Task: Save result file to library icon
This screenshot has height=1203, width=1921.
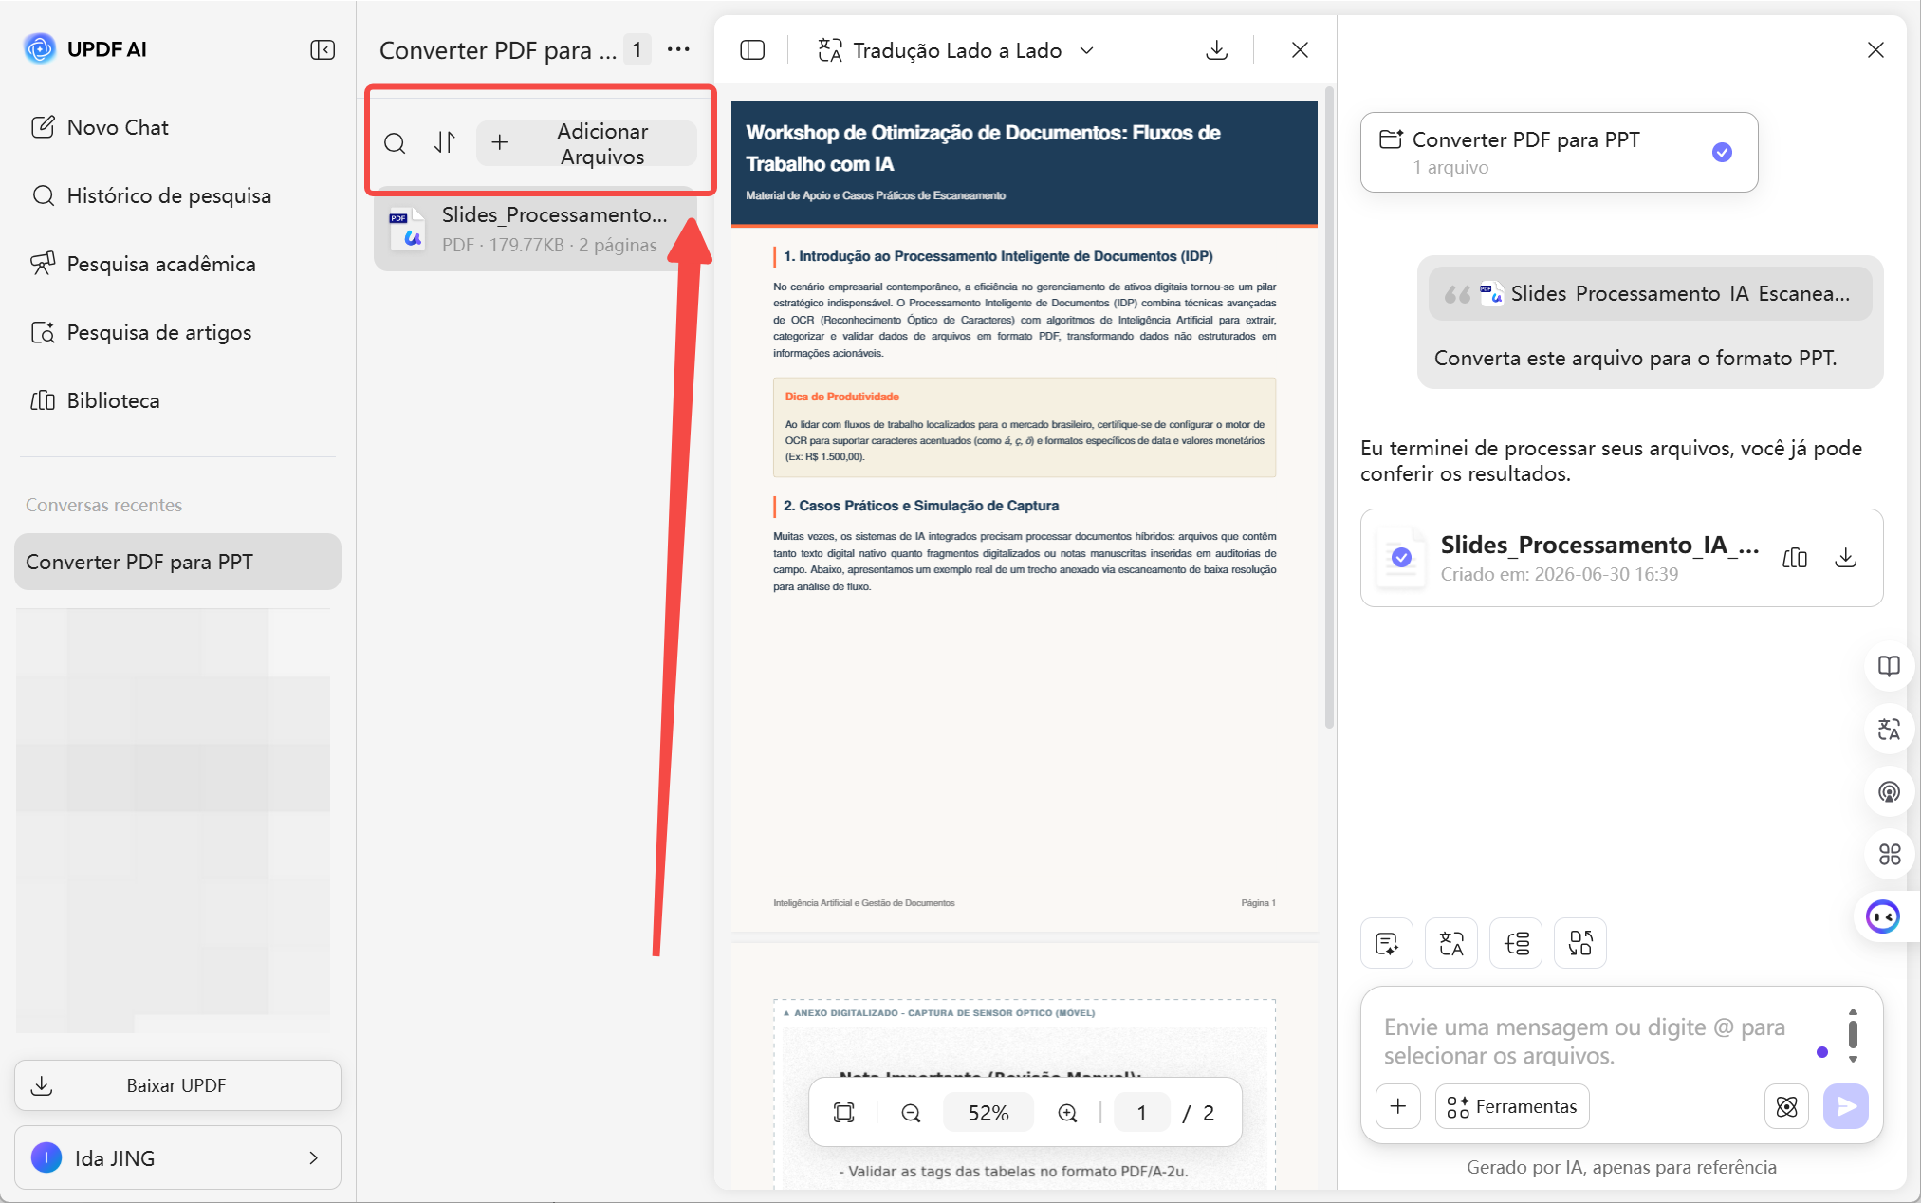Action: tap(1795, 558)
